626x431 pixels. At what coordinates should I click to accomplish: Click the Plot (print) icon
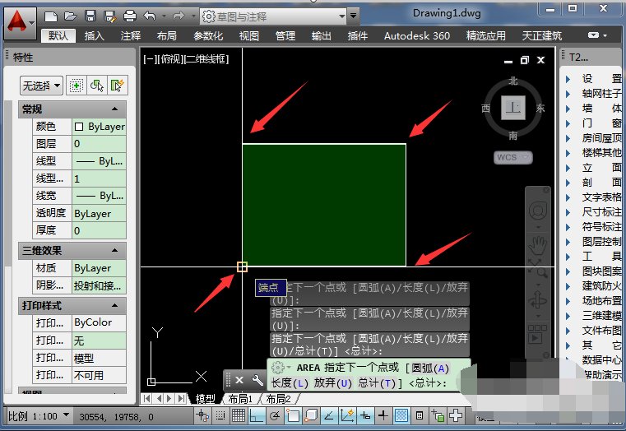(x=129, y=16)
